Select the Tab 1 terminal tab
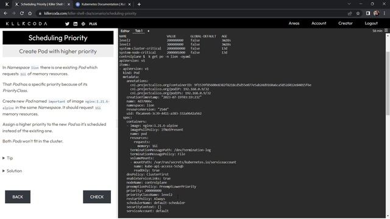Screen dimensions: 390x219 [138, 31]
